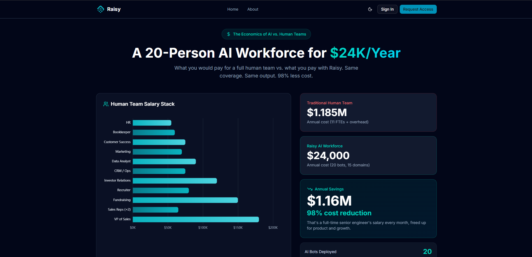Click the Customer Success axis label

pos(117,142)
